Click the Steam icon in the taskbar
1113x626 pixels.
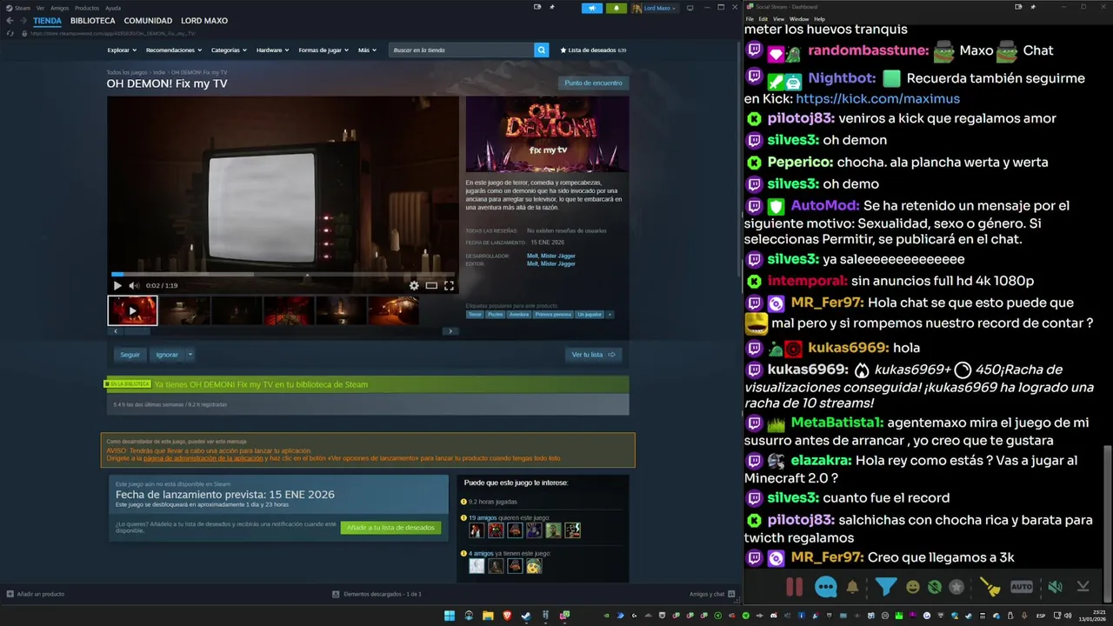click(x=526, y=616)
